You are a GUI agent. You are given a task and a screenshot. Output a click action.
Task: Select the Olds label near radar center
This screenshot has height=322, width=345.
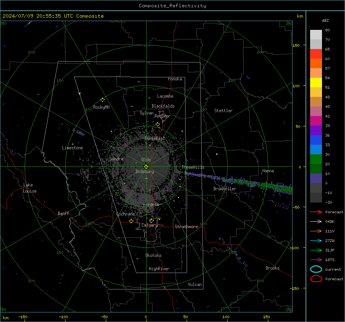point(146,160)
